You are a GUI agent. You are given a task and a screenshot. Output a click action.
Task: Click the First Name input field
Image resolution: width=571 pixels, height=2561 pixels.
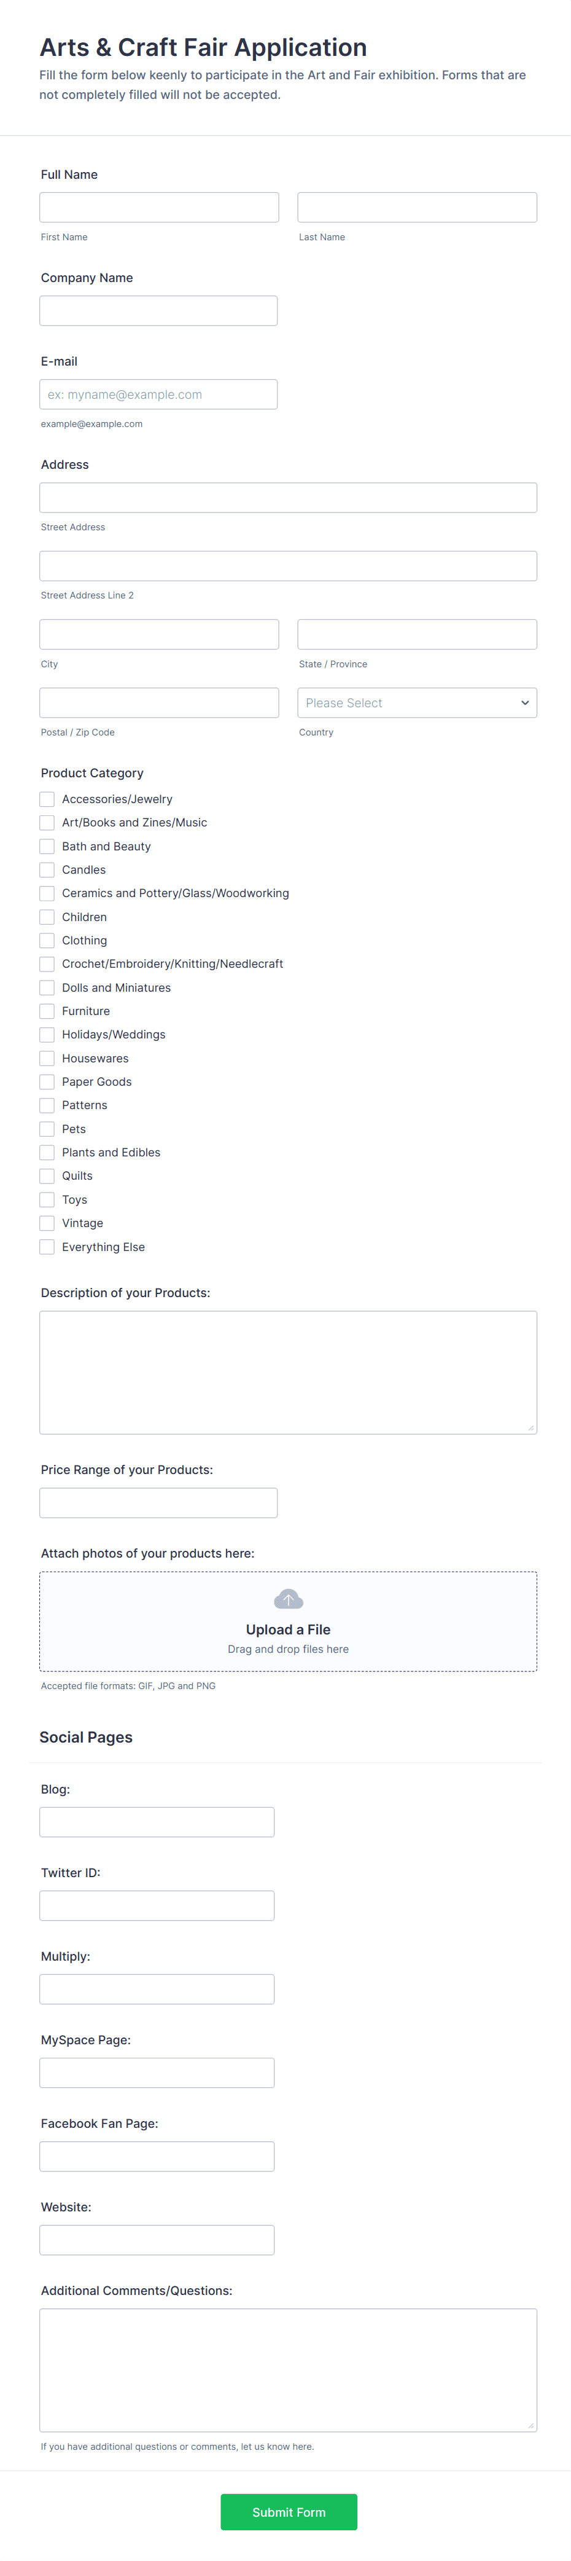159,207
